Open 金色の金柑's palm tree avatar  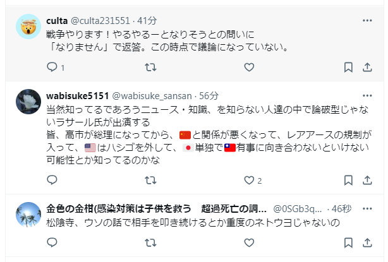[28, 215]
